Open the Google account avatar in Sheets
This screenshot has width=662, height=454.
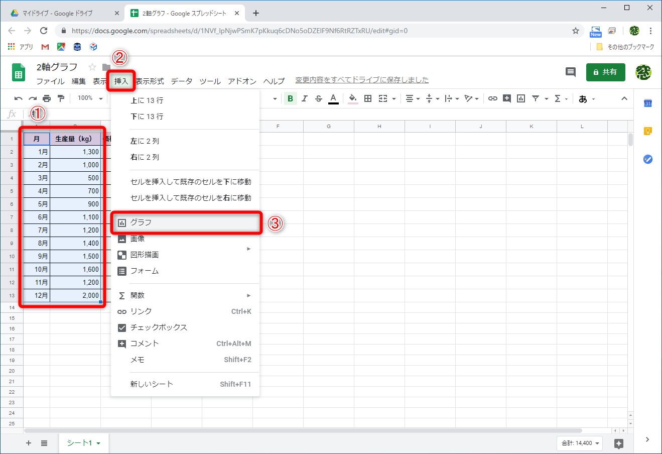[x=643, y=72]
